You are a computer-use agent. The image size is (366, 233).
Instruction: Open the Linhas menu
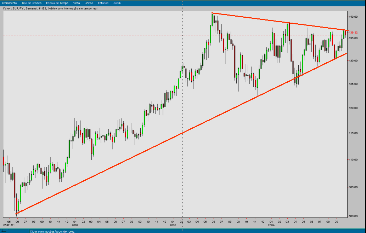tap(88, 2)
